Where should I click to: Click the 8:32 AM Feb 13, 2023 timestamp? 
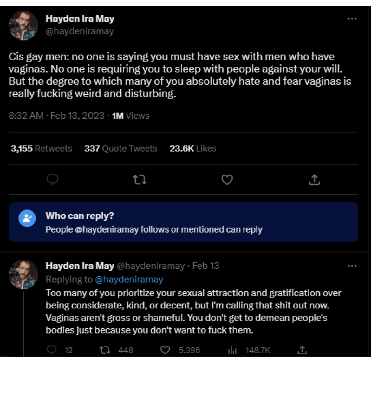56,116
